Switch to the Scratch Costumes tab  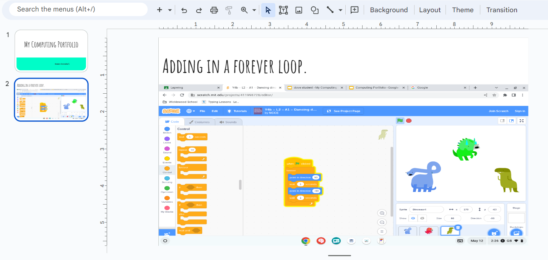pos(199,122)
